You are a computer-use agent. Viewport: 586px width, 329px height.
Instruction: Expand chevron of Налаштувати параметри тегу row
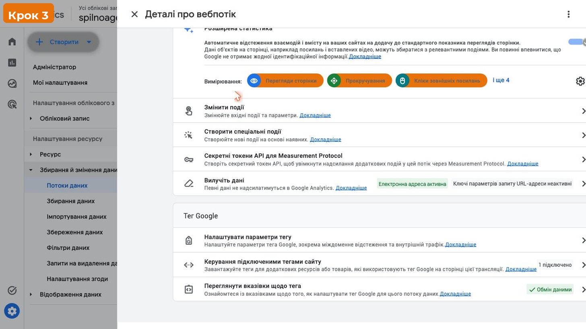coord(583,240)
